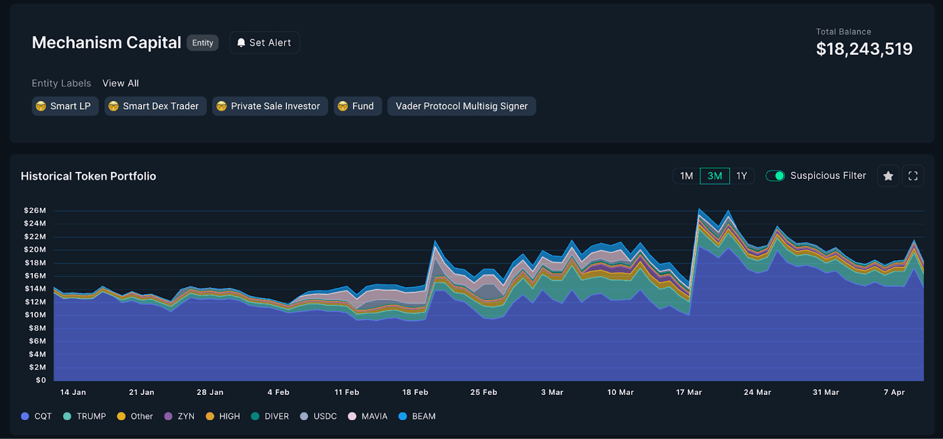Screen dimensions: 943x439
Task: Click the 3 Mar date on the axis
Action: [552, 392]
